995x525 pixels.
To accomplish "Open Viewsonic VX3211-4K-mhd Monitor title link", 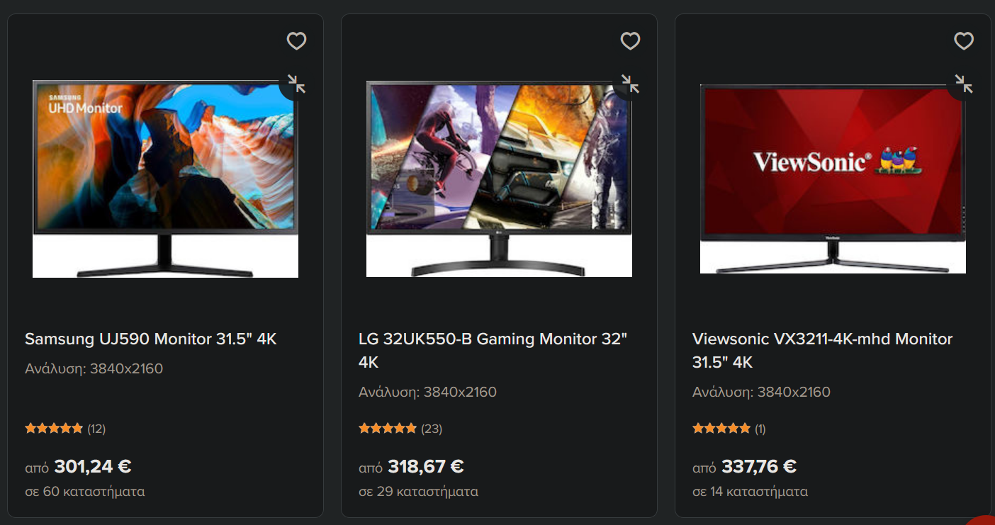I will pos(822,351).
